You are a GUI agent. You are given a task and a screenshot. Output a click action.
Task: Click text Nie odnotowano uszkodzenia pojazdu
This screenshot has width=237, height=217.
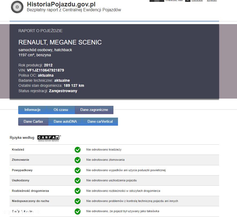[111, 181]
